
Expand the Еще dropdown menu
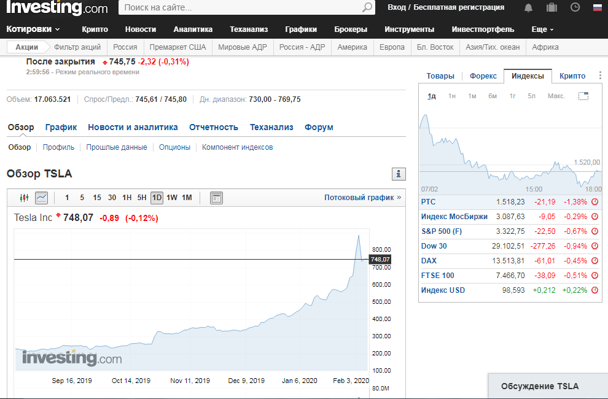point(542,29)
